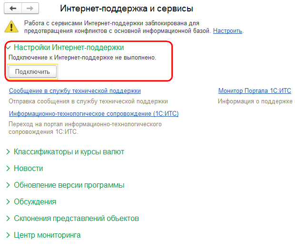Open Монитор Портала 1С:ИТС link

click(255, 91)
